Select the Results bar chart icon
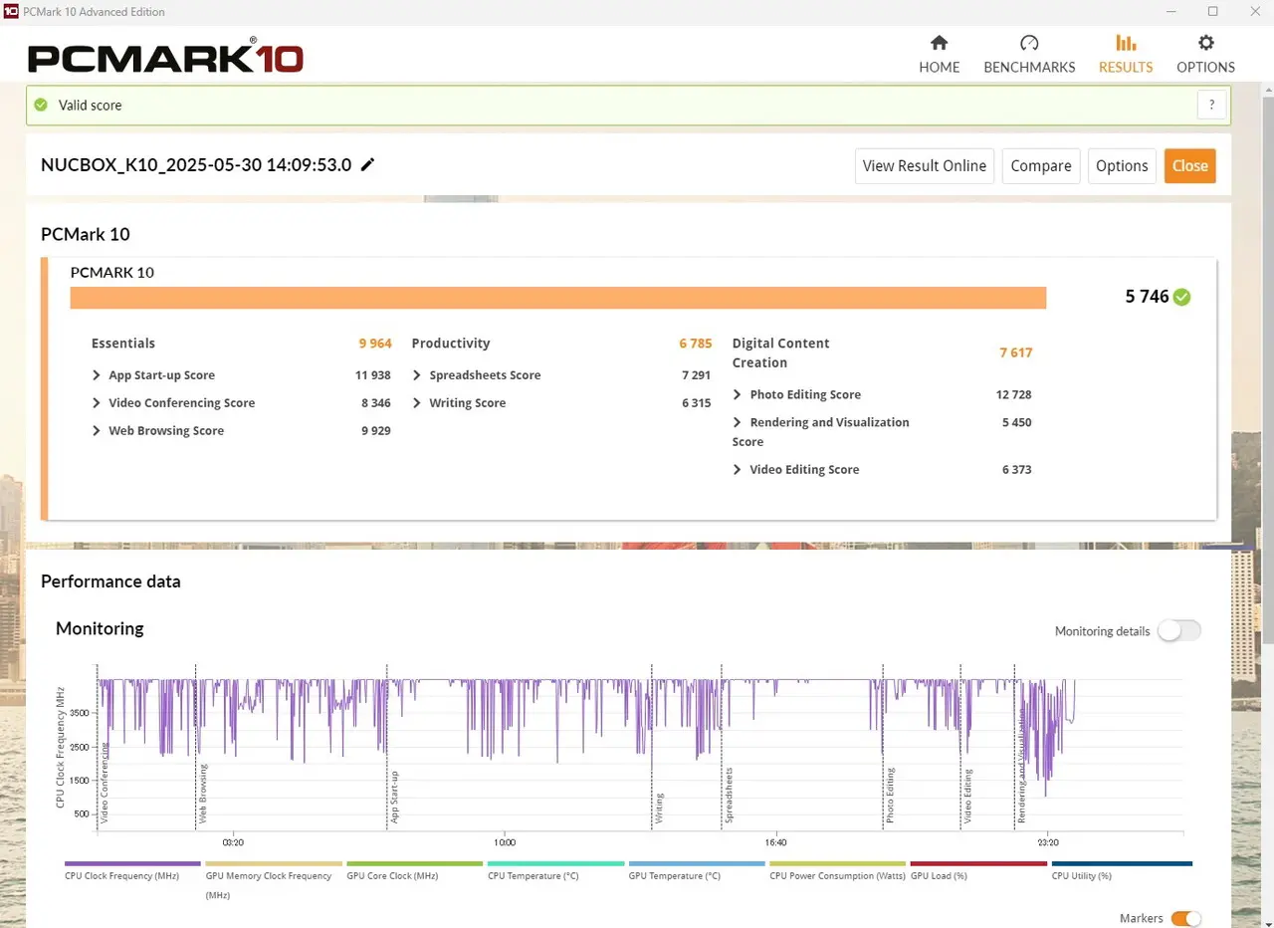The image size is (1274, 928). [x=1125, y=43]
